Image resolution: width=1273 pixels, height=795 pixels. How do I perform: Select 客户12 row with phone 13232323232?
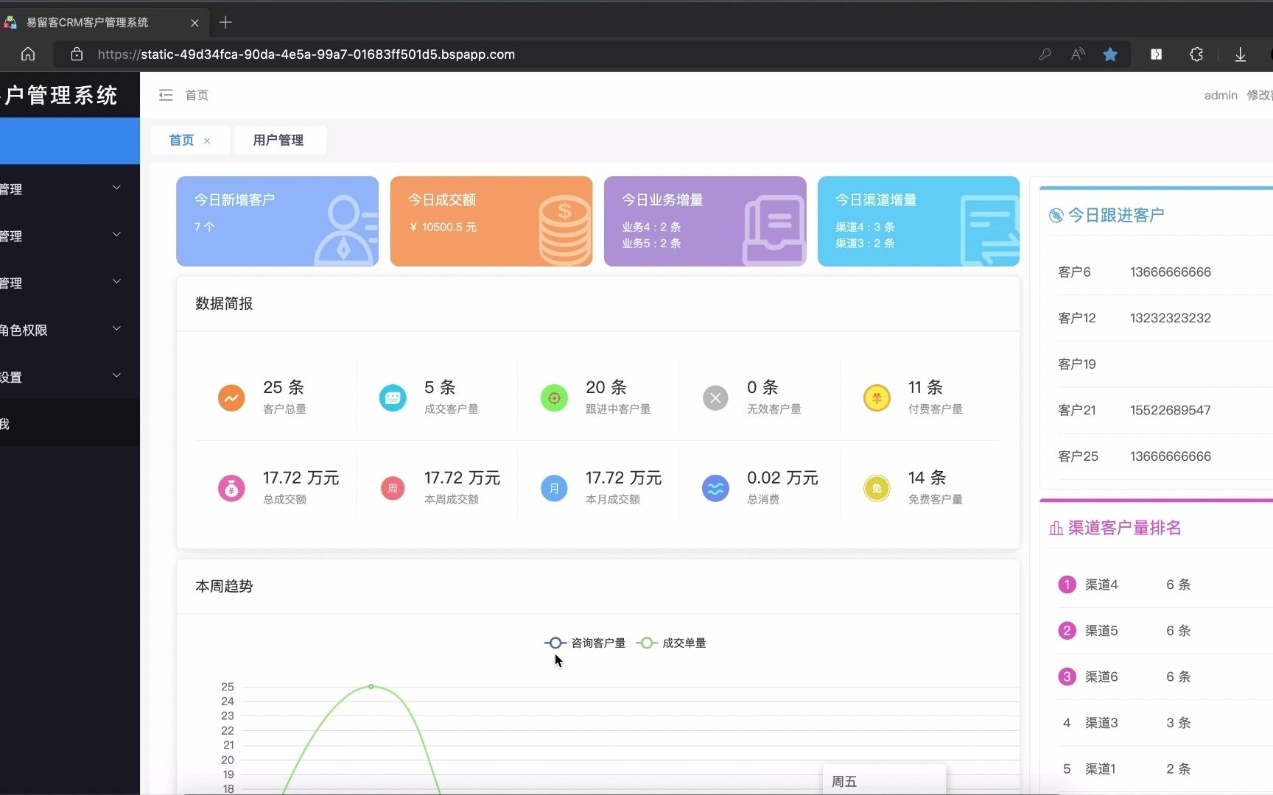(1164, 318)
